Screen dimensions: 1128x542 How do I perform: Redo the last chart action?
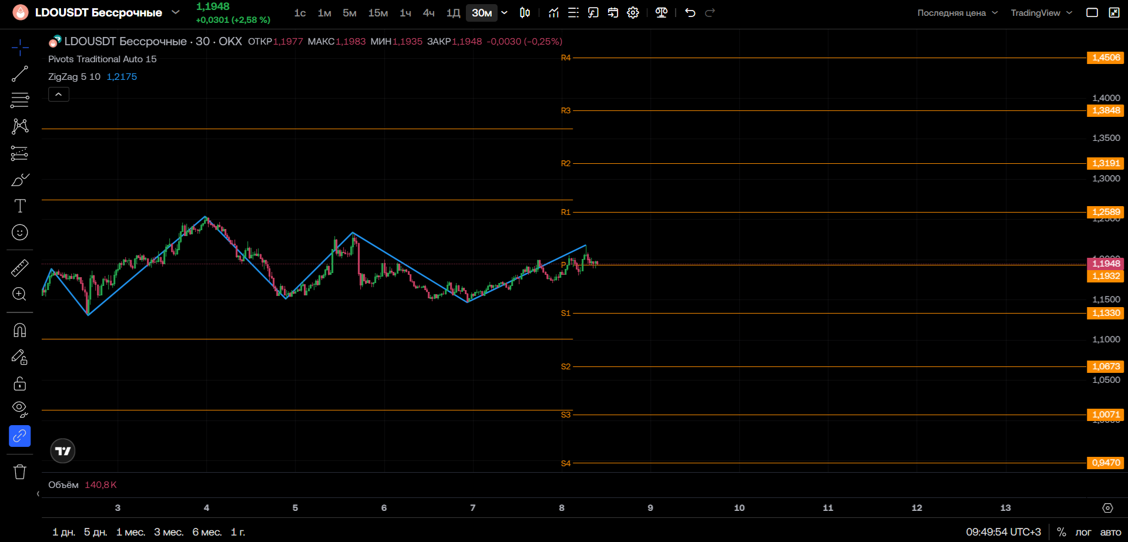[710, 13]
